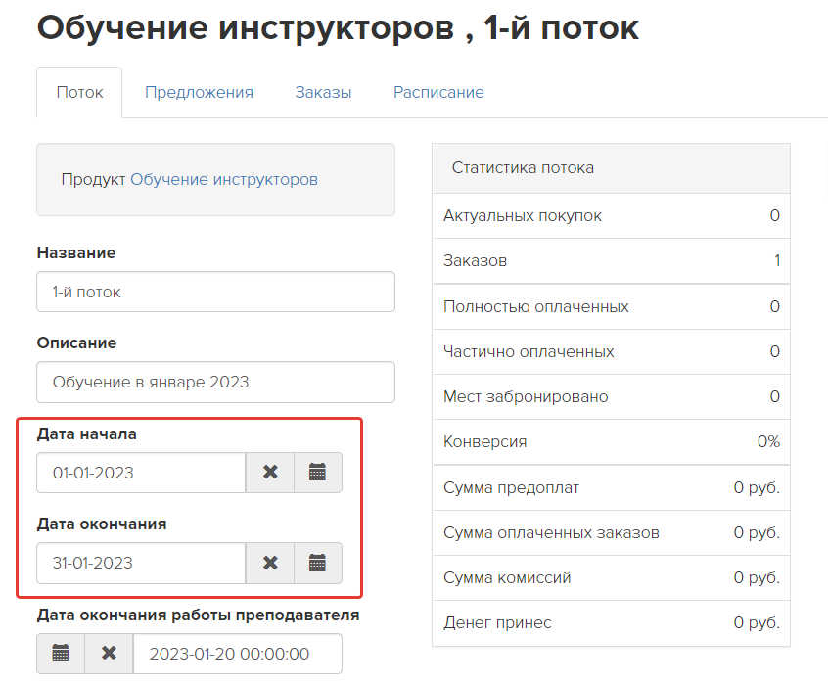The width and height of the screenshot is (828, 683).
Task: Click the Дата окончания работы преподавателя label
Action: tap(198, 615)
